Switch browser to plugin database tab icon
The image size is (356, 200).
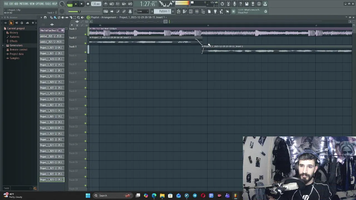click(17, 23)
